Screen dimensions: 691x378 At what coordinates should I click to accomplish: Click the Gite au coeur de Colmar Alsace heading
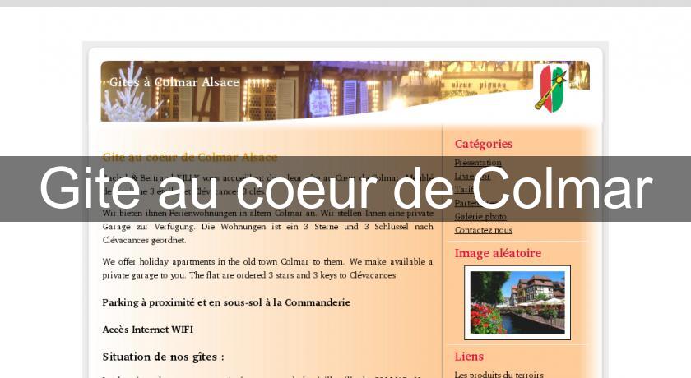[x=189, y=157]
